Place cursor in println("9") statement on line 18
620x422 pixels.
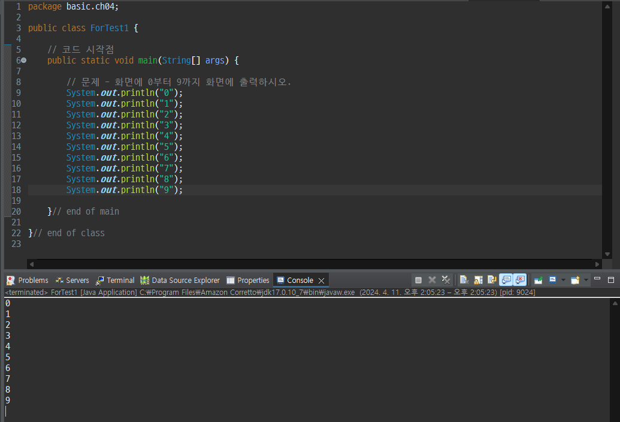pyautogui.click(x=125, y=190)
